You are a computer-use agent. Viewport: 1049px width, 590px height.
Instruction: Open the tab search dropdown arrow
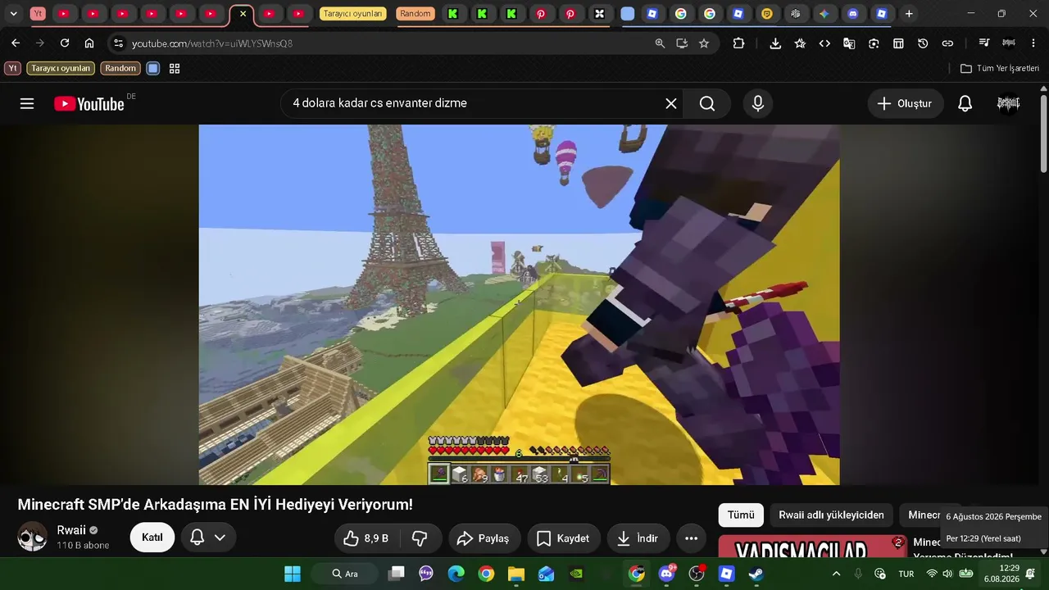pos(13,14)
